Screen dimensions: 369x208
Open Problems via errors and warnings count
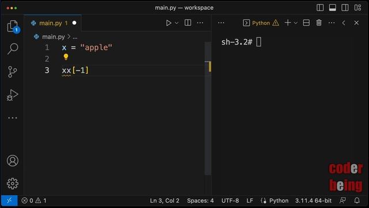pyautogui.click(x=34, y=200)
